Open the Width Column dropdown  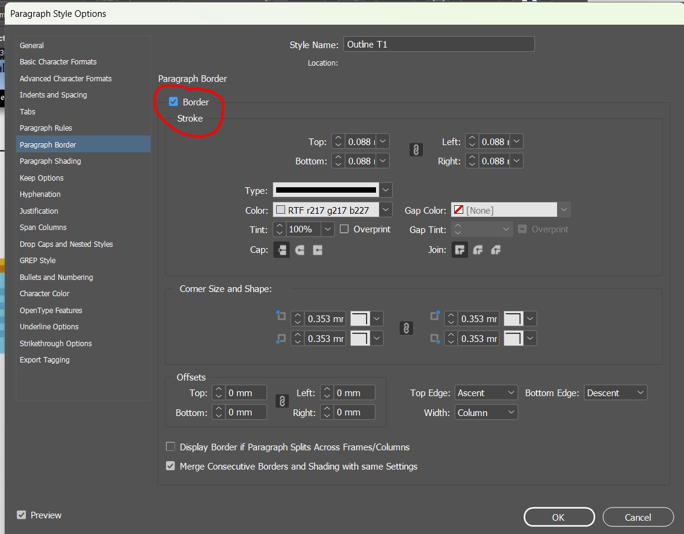point(485,412)
